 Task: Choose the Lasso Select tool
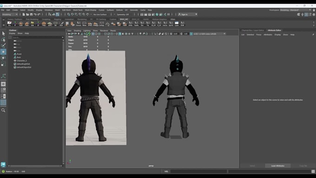pyautogui.click(x=3, y=40)
